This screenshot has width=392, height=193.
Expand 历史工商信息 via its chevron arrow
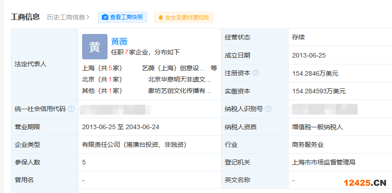tap(88, 17)
